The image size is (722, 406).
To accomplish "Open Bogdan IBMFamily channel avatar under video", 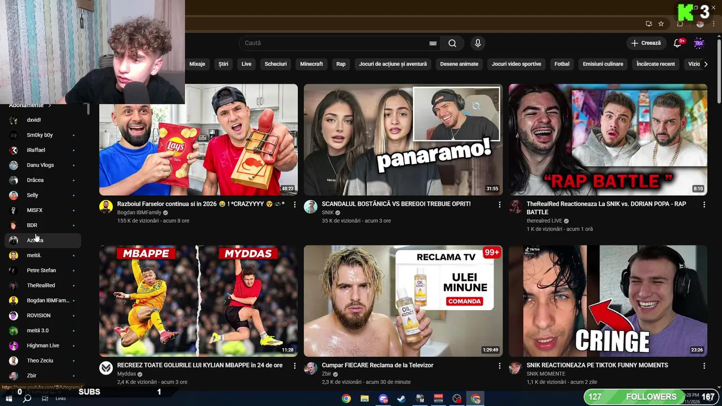I will [x=106, y=207].
